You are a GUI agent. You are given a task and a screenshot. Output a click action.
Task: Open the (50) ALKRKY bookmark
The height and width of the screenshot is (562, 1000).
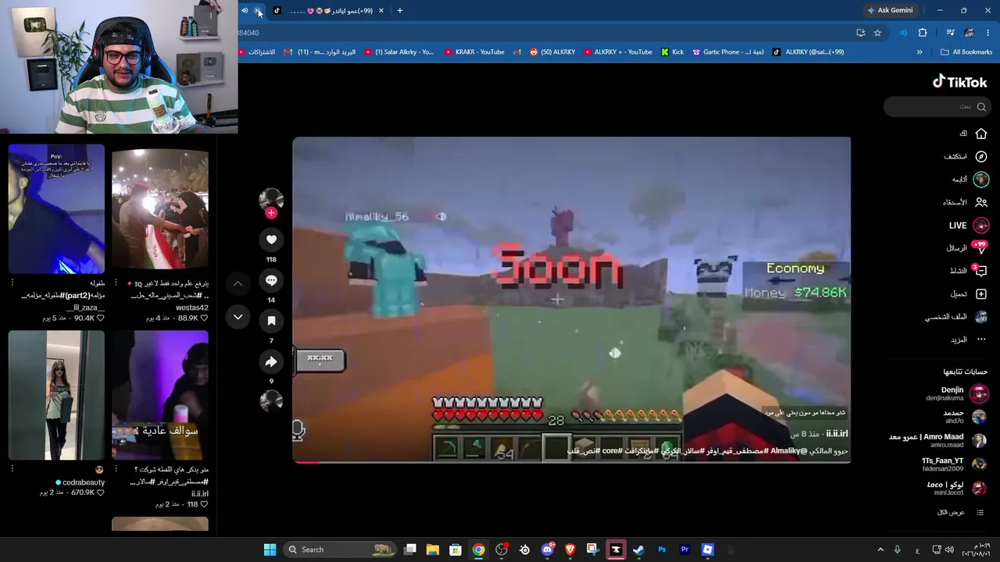[x=552, y=52]
